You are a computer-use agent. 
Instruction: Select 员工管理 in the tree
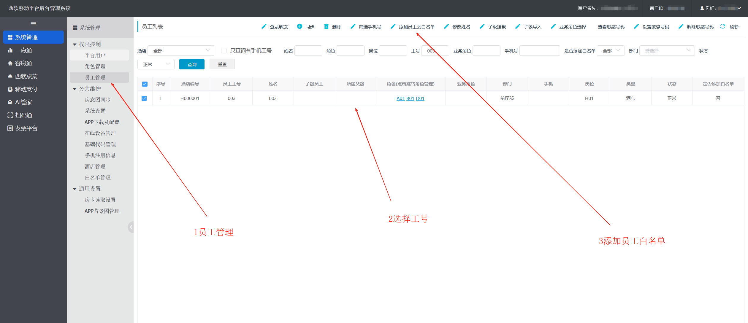[99, 77]
